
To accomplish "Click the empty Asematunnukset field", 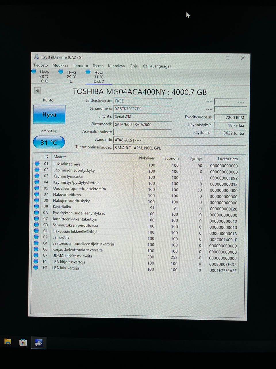I will click(143, 132).
